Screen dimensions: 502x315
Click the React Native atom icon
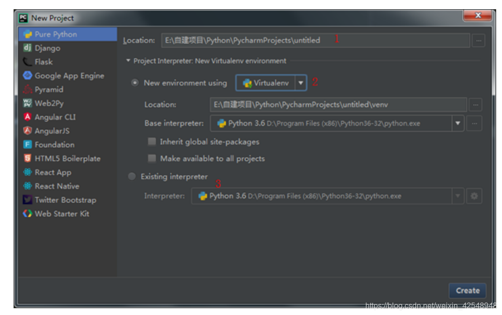coord(28,186)
